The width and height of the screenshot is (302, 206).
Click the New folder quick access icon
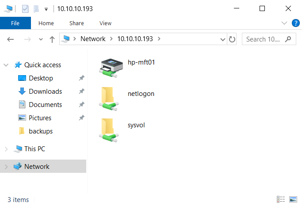click(x=36, y=9)
